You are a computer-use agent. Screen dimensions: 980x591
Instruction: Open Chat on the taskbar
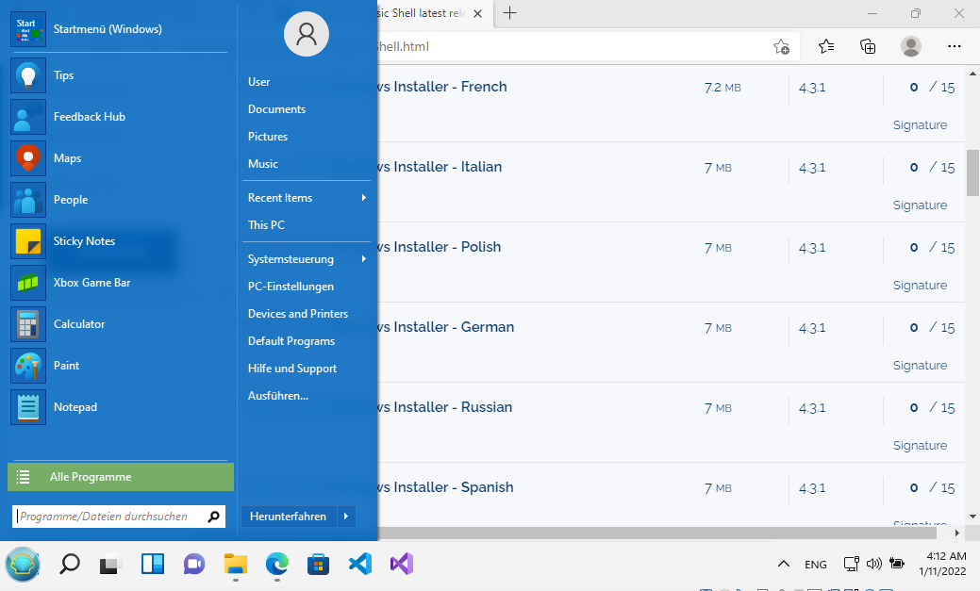point(193,565)
